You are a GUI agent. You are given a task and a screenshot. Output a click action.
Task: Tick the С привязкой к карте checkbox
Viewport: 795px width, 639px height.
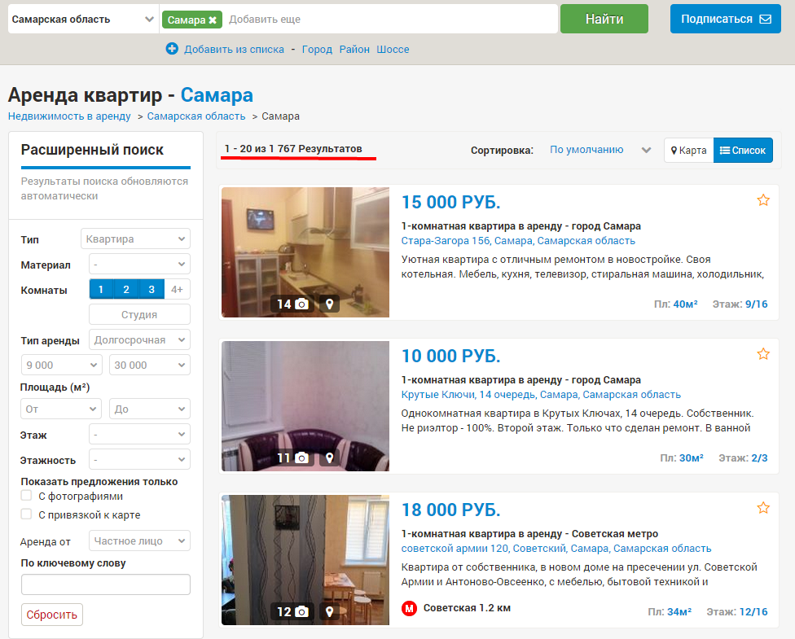click(x=26, y=514)
